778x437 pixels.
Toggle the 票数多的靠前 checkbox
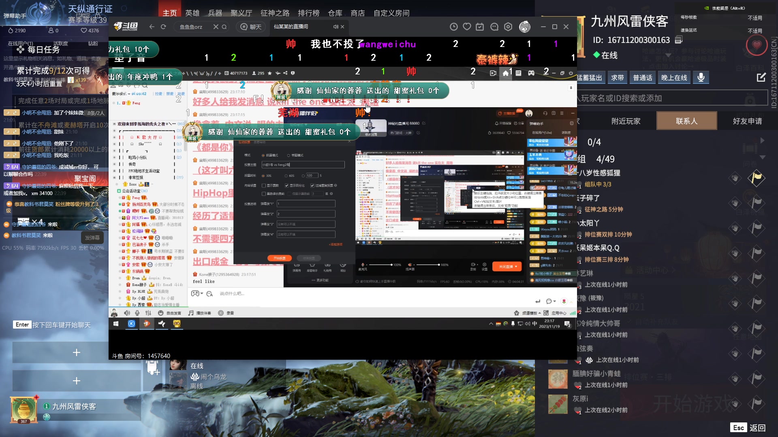pyautogui.click(x=264, y=194)
